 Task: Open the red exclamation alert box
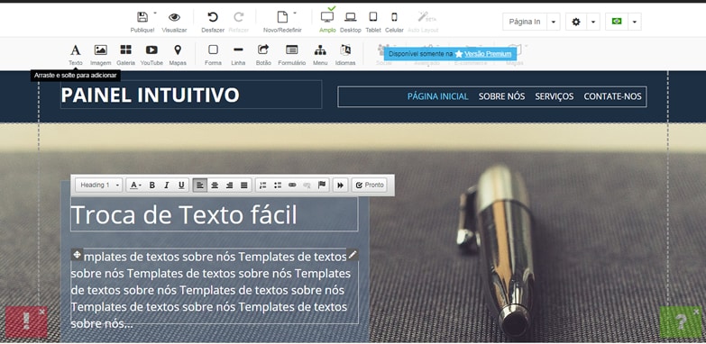click(26, 321)
